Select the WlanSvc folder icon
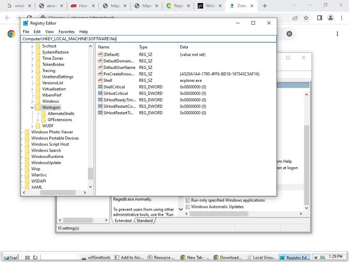Image resolution: width=349 pixels, height=262 pixels. [x=27, y=175]
